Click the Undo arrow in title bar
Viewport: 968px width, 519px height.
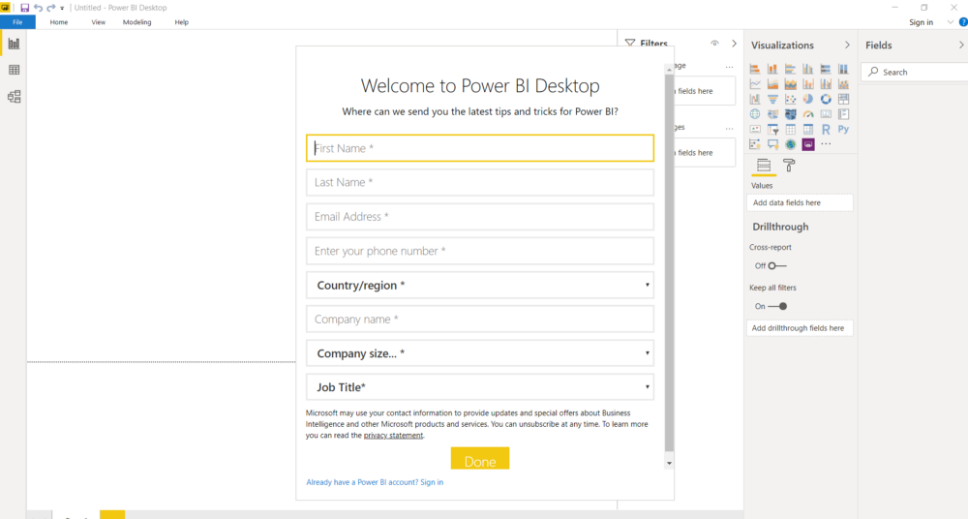39,8
